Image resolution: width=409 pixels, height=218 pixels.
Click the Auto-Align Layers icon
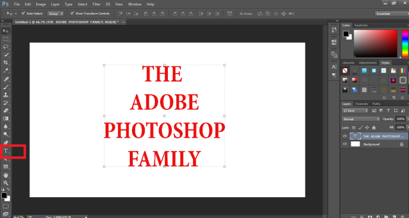[230, 14]
